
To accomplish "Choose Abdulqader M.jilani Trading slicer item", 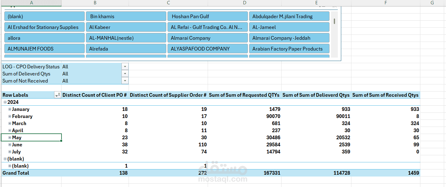I will (289, 16).
